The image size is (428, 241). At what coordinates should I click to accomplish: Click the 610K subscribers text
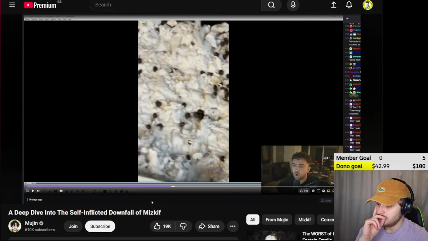40,230
